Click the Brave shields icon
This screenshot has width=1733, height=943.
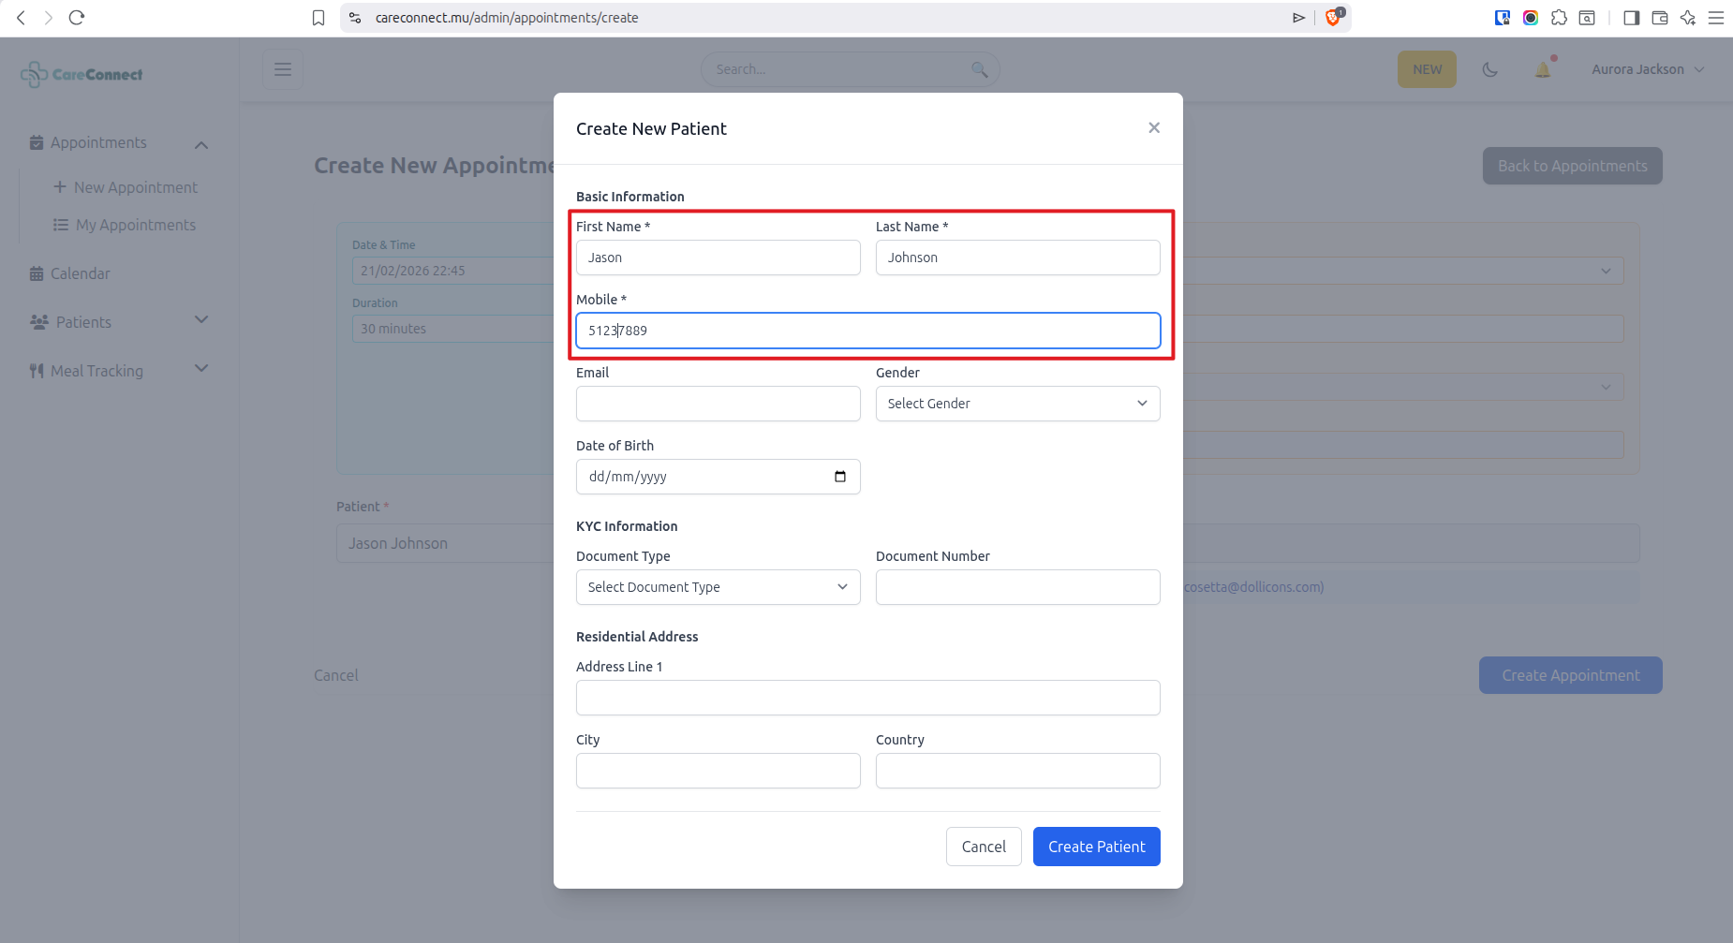pyautogui.click(x=1333, y=18)
